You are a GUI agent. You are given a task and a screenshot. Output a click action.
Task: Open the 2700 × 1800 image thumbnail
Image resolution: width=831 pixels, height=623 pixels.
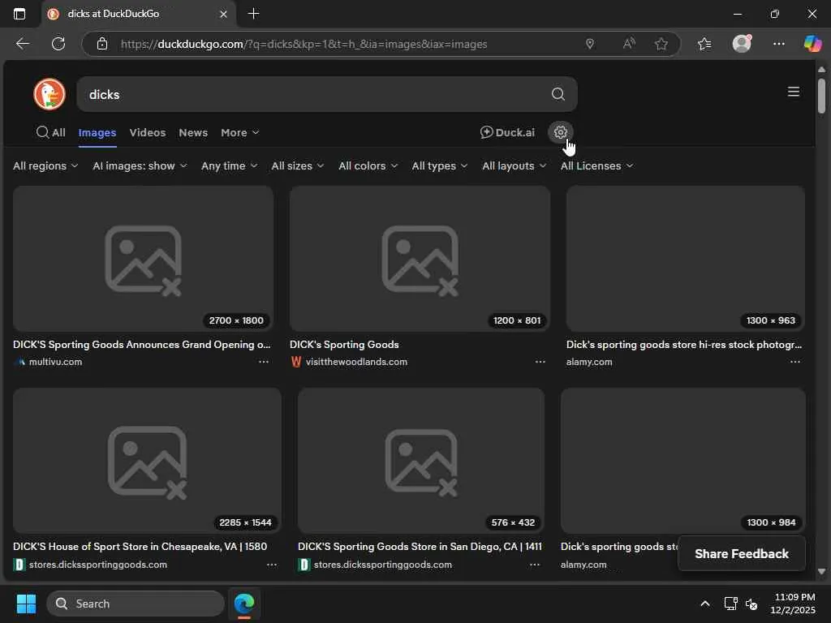(x=143, y=259)
